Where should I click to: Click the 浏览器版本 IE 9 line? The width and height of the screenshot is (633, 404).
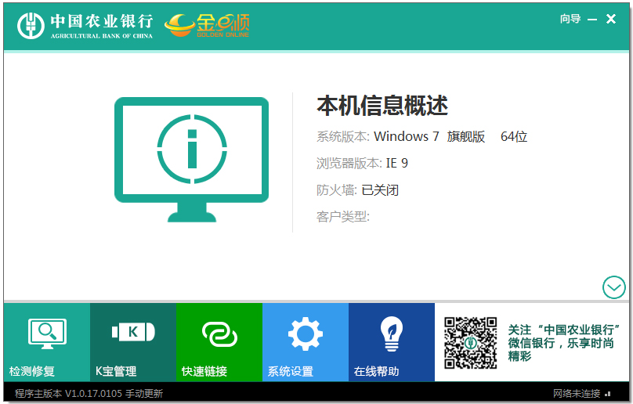[362, 164]
